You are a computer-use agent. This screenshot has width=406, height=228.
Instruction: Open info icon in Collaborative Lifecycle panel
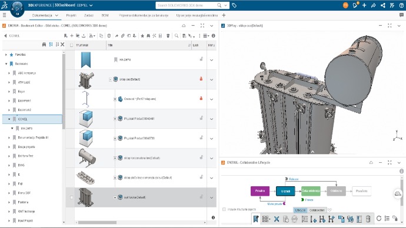click(401, 171)
